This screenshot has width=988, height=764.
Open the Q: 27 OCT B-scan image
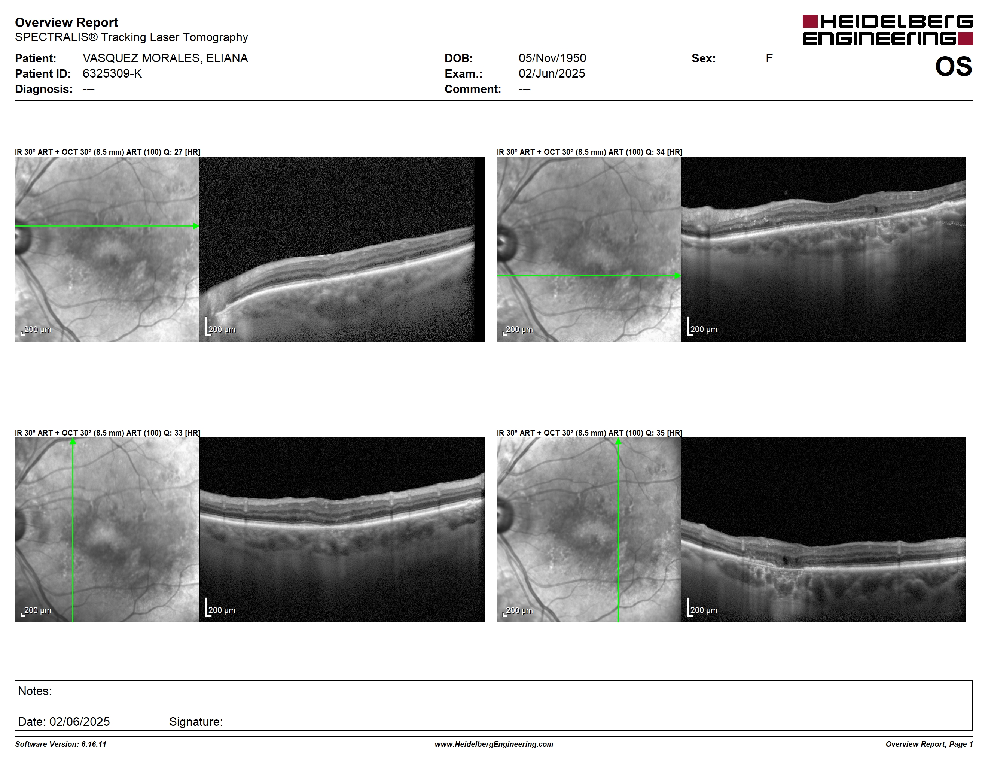pyautogui.click(x=342, y=249)
